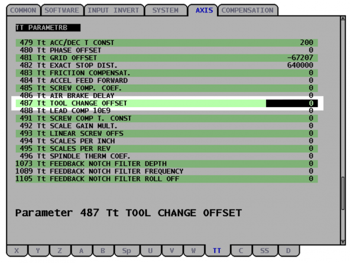This screenshot has width=350, height=263.
Task: Select the C axis tab
Action: [241, 251]
